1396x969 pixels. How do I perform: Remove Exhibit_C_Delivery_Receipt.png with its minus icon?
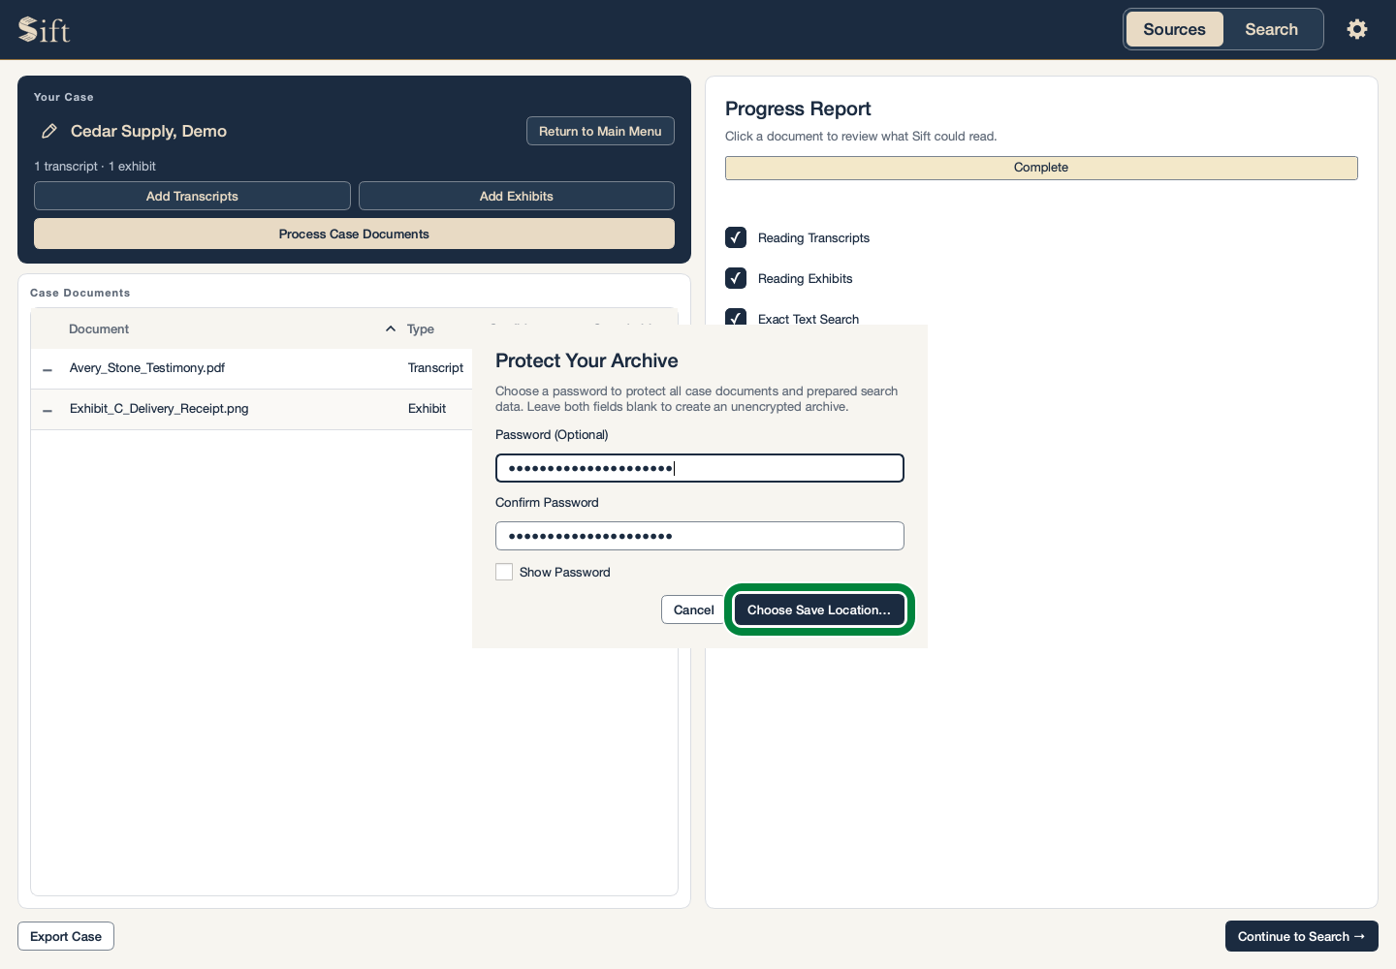[48, 410]
